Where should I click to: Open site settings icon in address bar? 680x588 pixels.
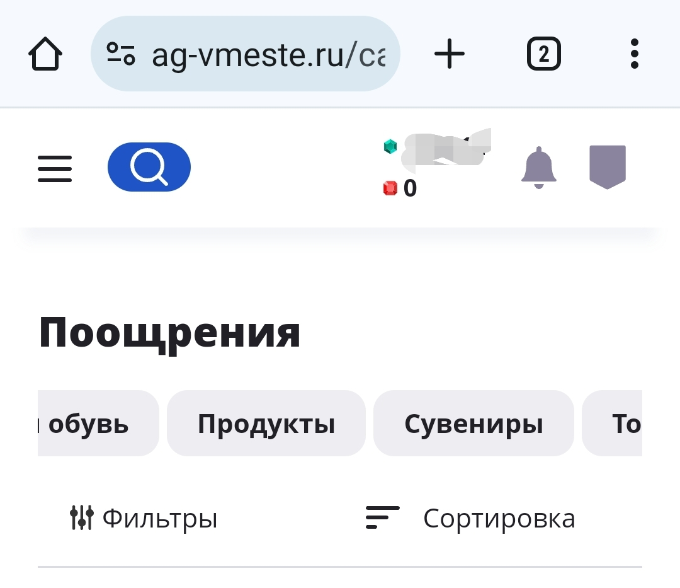click(x=121, y=54)
